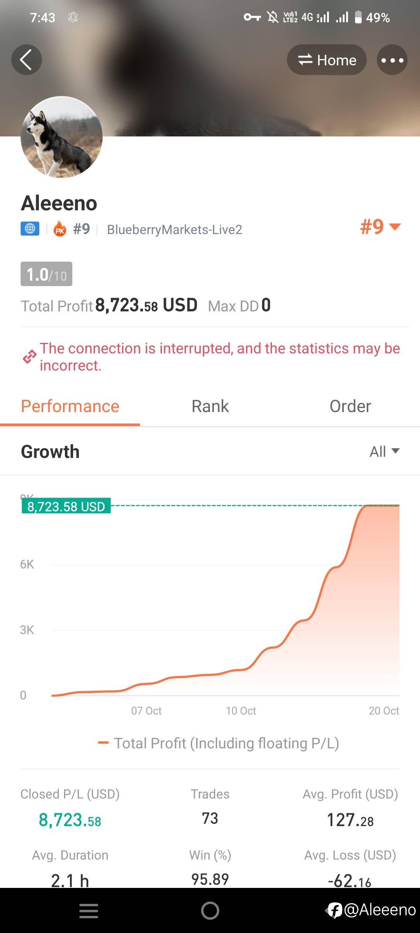This screenshot has width=420, height=933.
Task: Tap the Closed P/L value 8,723.58
Action: click(x=70, y=820)
